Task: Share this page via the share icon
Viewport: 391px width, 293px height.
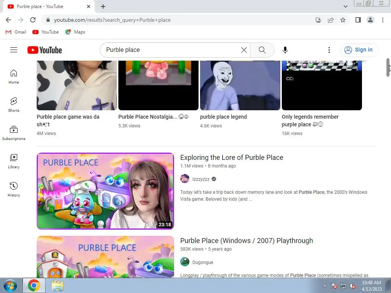Action: (331, 20)
